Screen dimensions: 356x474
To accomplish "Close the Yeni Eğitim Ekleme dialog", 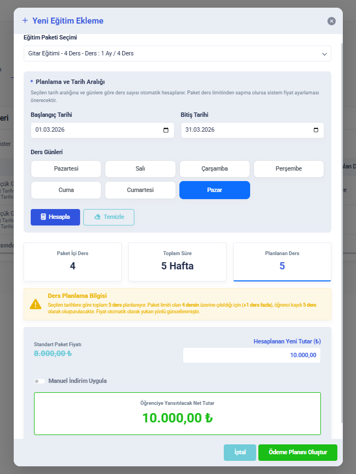I will coord(331,21).
